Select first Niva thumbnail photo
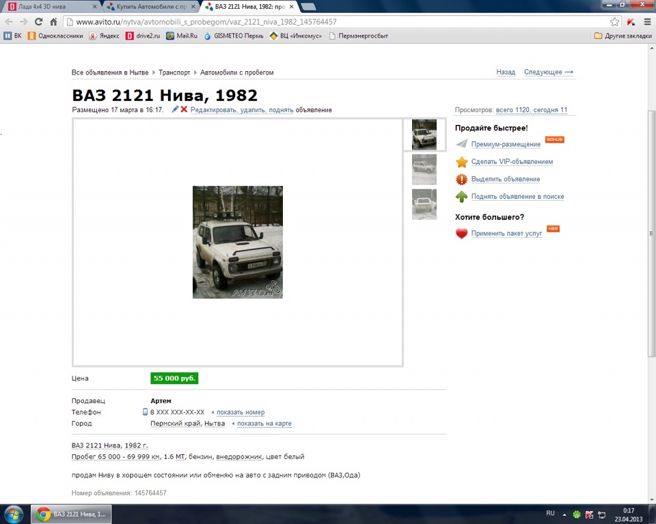This screenshot has height=524, width=656. pyautogui.click(x=424, y=135)
